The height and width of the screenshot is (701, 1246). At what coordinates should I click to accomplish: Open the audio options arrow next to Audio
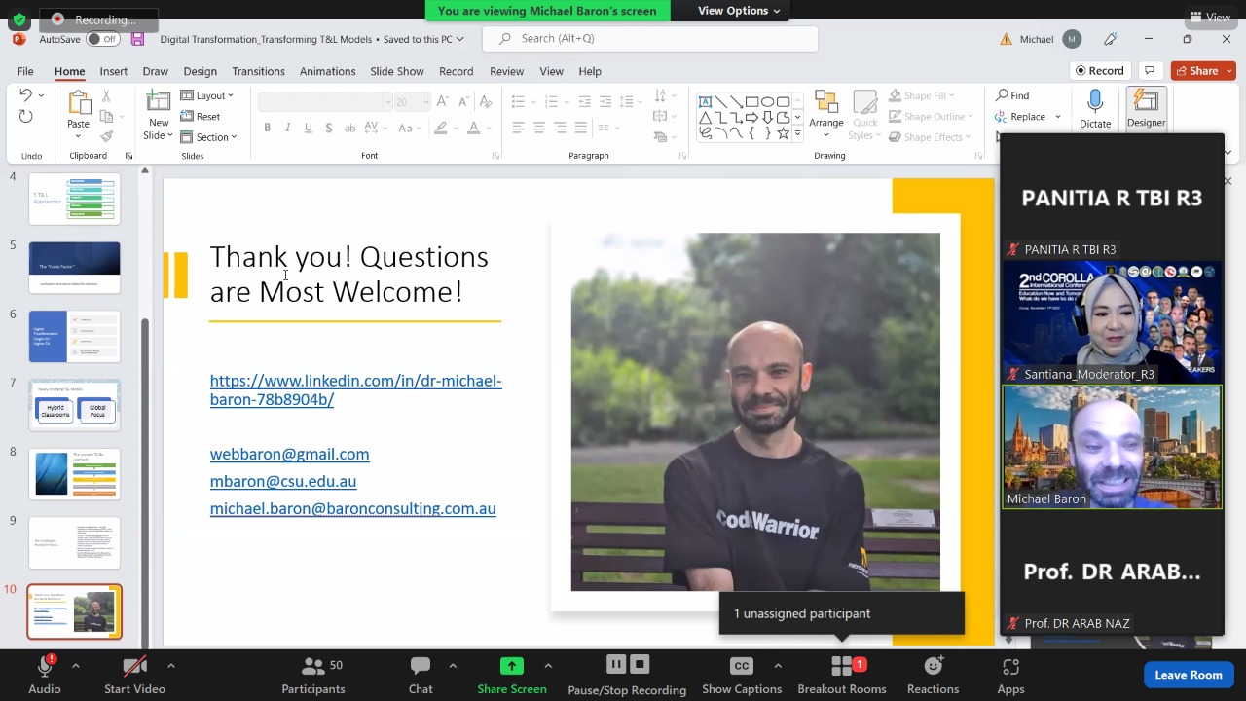click(x=76, y=666)
